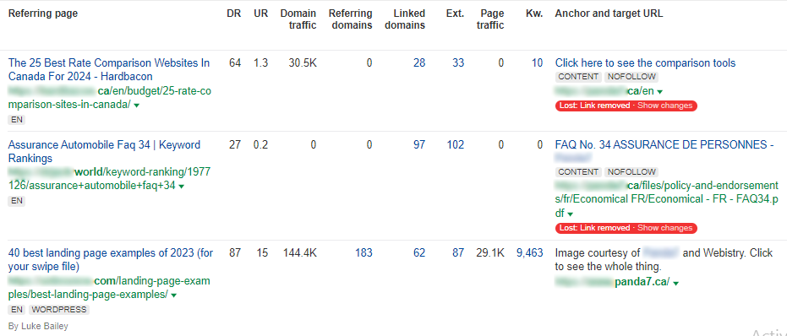787x336 pixels.
Task: Sort by Referring domains column header
Action: coord(350,19)
